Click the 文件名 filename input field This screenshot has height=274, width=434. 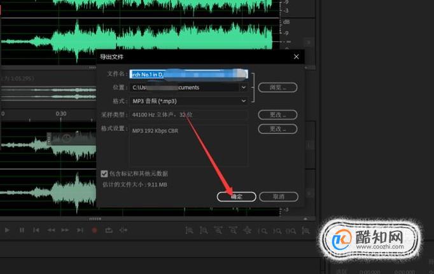coord(189,74)
